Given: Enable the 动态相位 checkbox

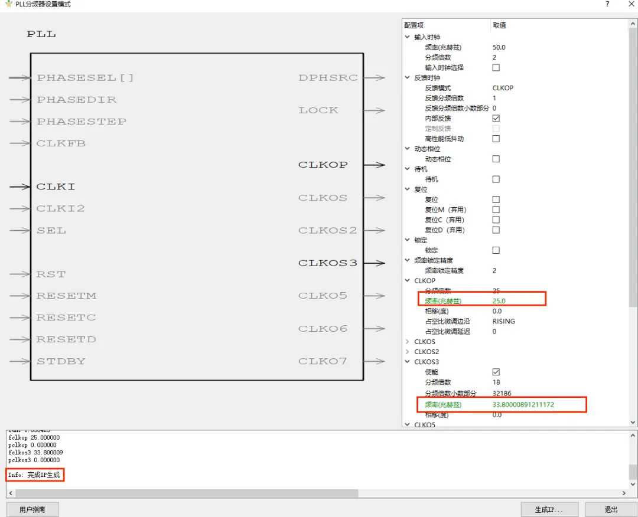Looking at the screenshot, I should (x=496, y=159).
